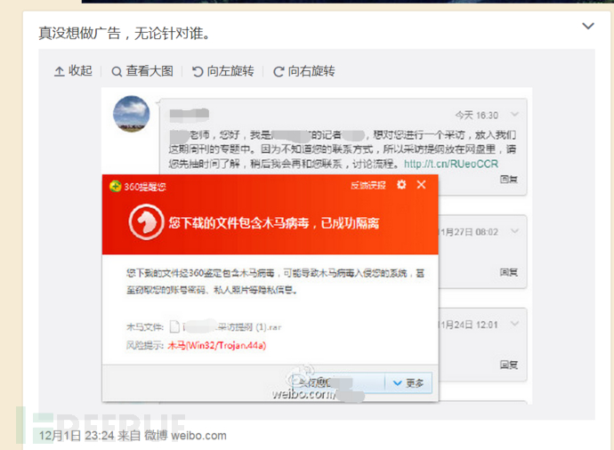Click the source link 微博 weibo.com

[x=185, y=436]
